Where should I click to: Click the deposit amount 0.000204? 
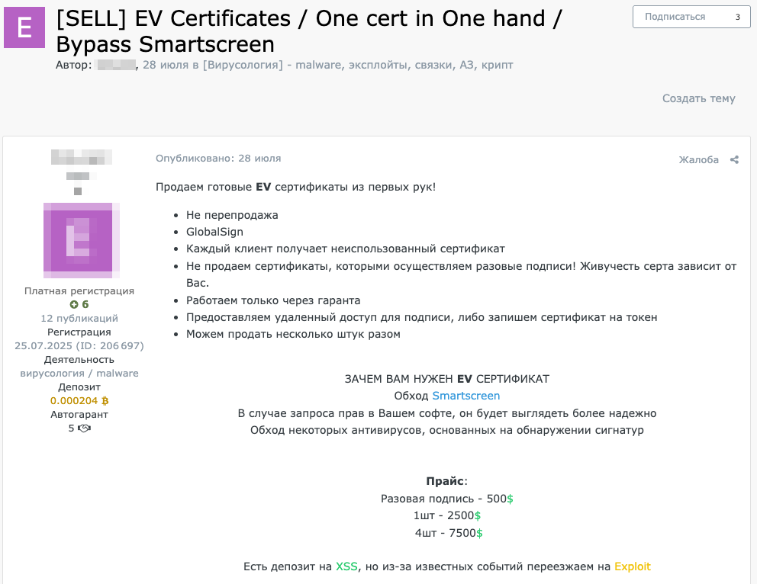73,400
